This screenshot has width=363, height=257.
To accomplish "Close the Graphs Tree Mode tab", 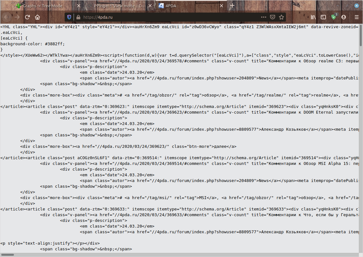I will [x=79, y=6].
